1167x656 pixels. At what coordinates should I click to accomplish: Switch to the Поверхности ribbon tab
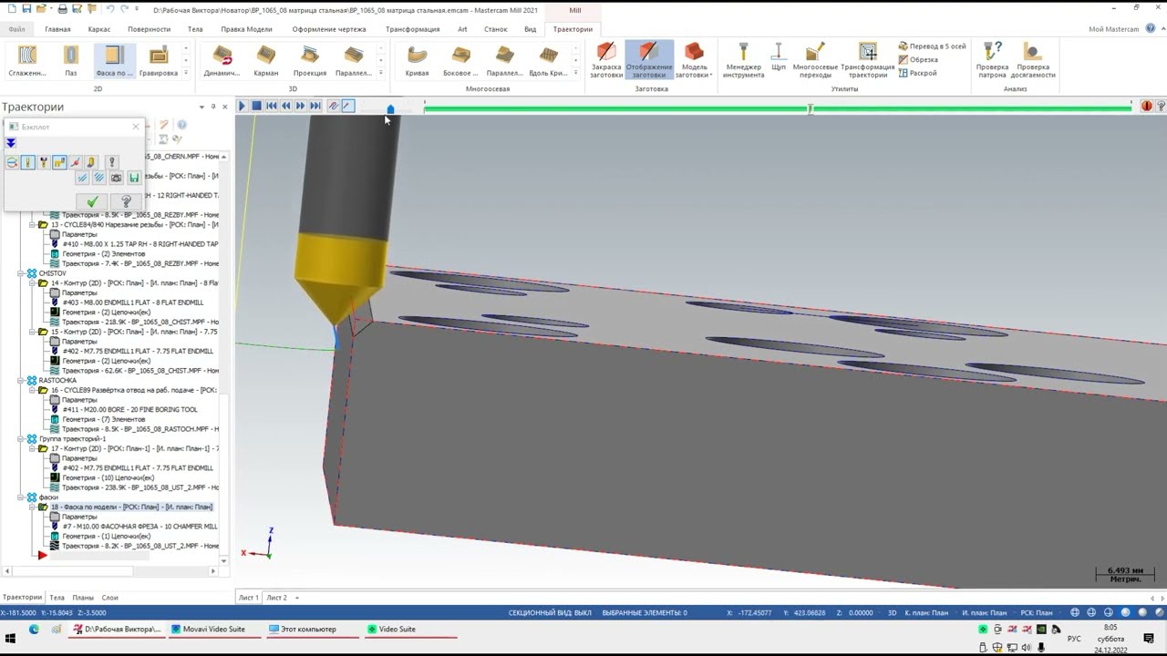149,29
